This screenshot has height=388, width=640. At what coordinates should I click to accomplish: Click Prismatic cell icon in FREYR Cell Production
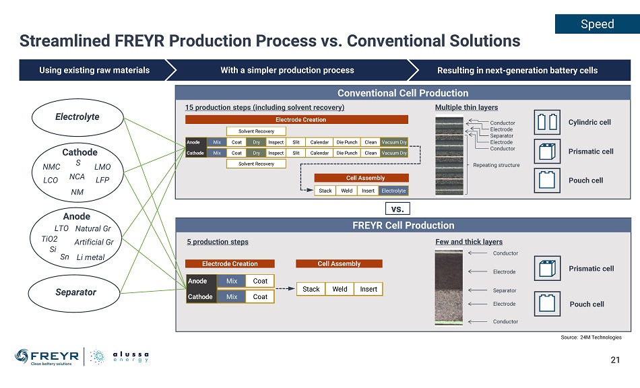point(549,269)
